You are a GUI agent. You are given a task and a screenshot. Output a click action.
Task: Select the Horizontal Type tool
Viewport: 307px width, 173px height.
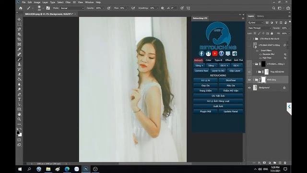[x=19, y=99]
